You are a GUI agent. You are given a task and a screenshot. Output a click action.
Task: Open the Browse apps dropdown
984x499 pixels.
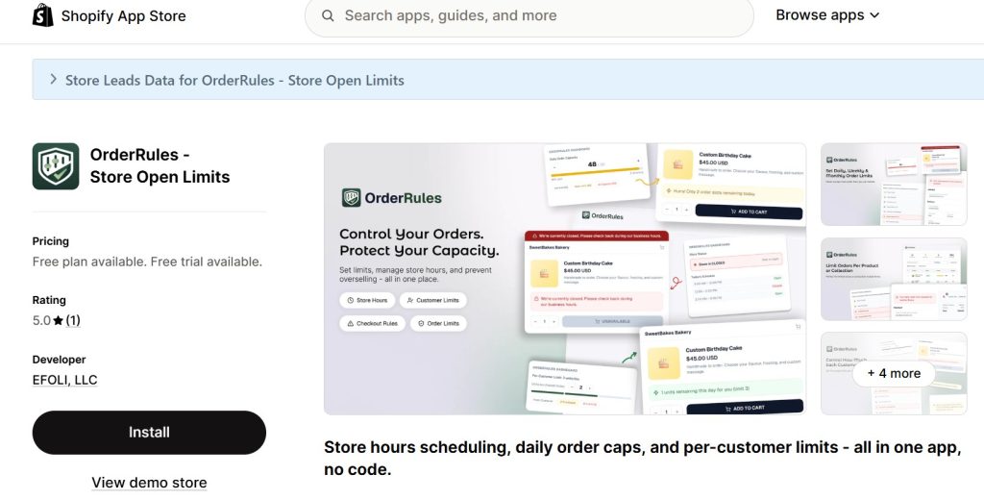point(827,15)
